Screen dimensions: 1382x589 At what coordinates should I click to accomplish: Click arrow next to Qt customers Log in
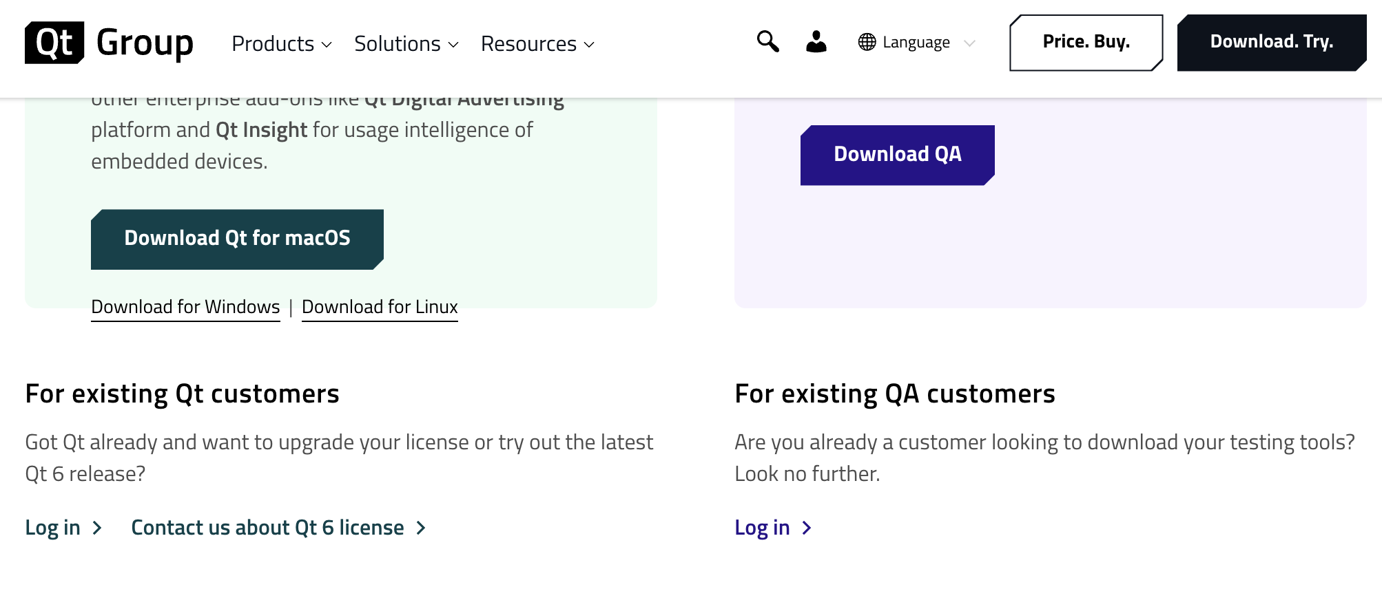pyautogui.click(x=98, y=528)
